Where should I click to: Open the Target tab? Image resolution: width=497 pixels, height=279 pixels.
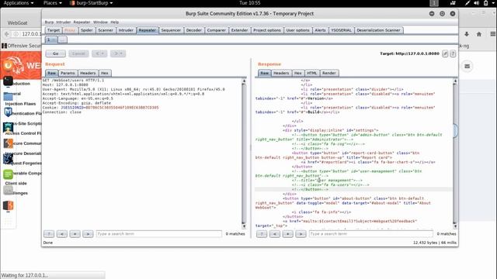pyautogui.click(x=54, y=30)
